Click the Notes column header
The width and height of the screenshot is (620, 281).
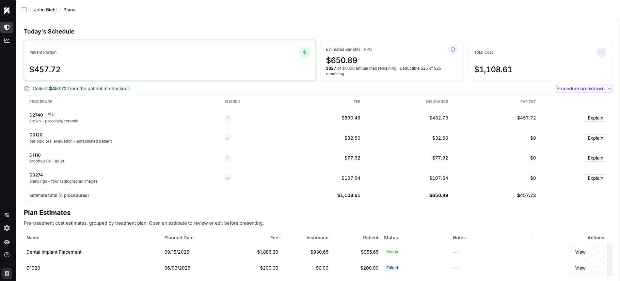(x=459, y=238)
